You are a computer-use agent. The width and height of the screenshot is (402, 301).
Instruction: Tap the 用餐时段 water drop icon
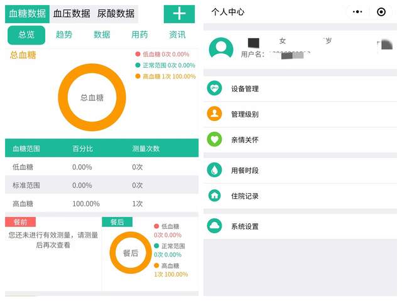[214, 170]
